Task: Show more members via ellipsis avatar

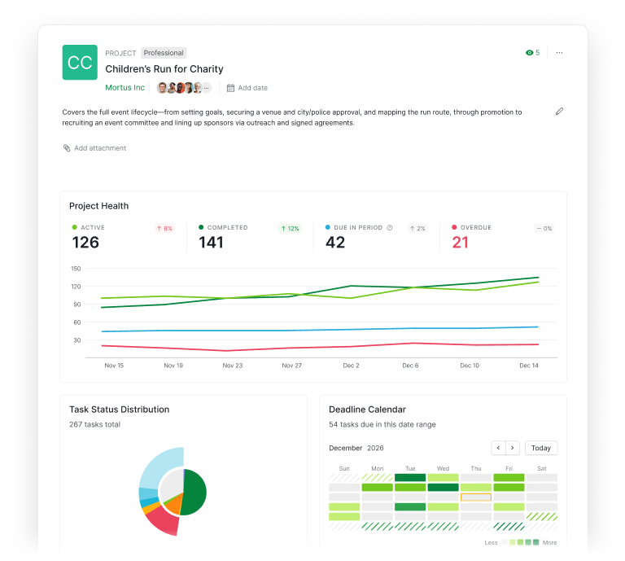Action: (x=206, y=88)
